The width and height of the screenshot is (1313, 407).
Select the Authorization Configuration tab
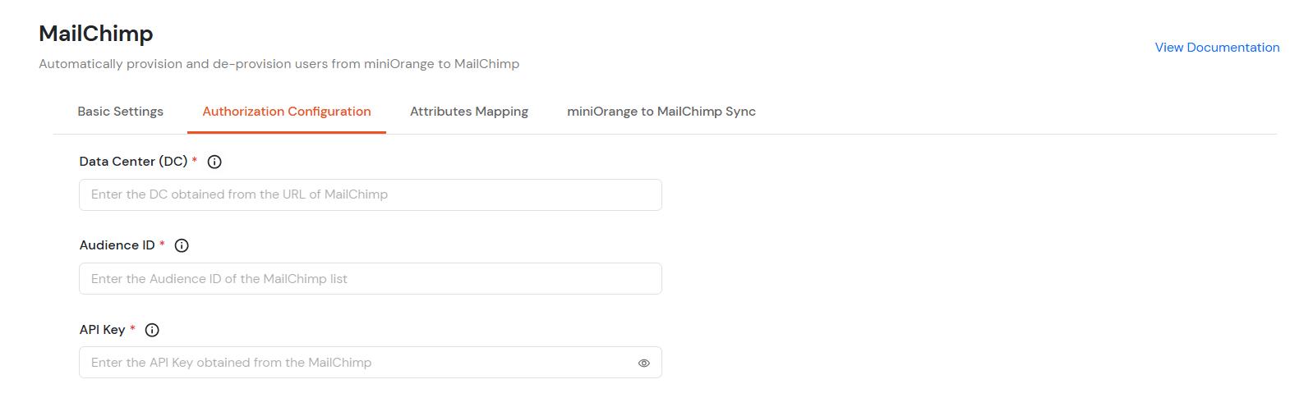pyautogui.click(x=287, y=112)
